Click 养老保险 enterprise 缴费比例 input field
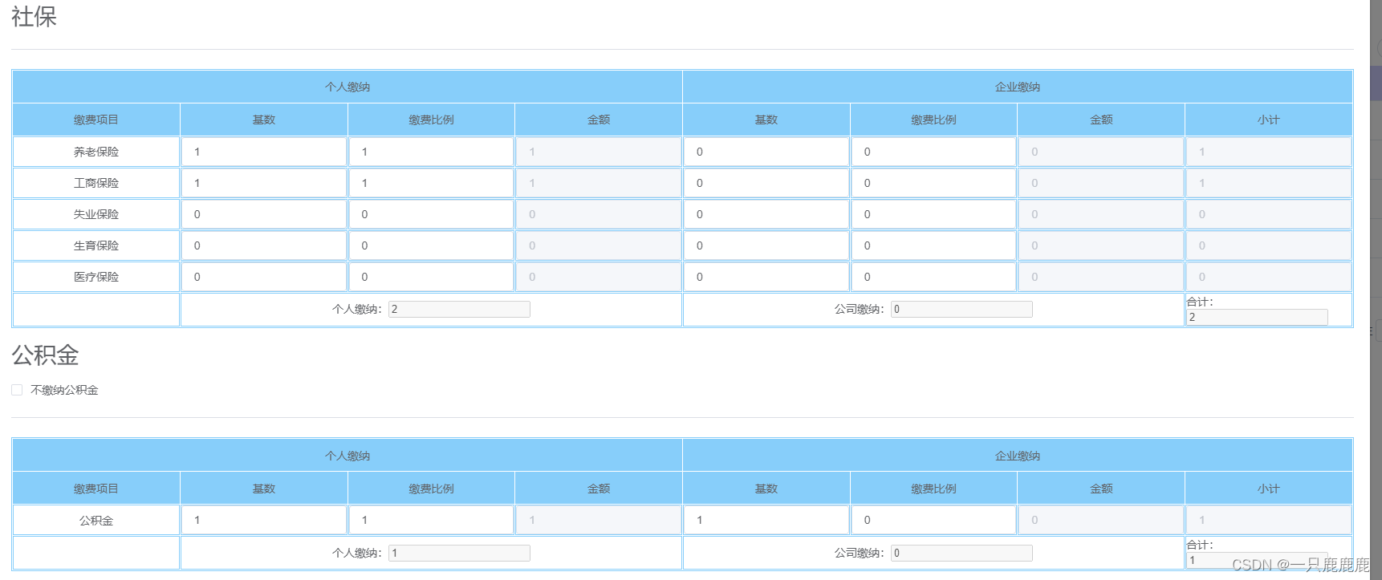The image size is (1382, 580). coord(933,152)
